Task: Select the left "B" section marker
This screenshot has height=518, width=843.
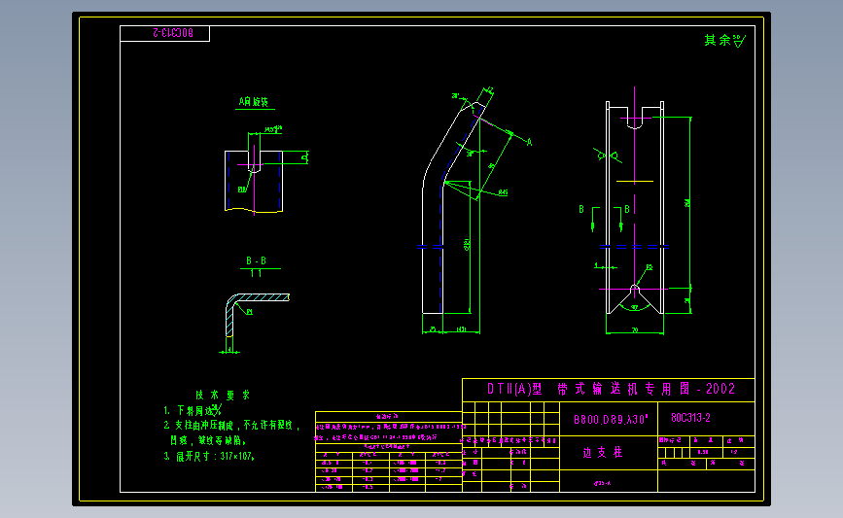Action: coord(581,209)
